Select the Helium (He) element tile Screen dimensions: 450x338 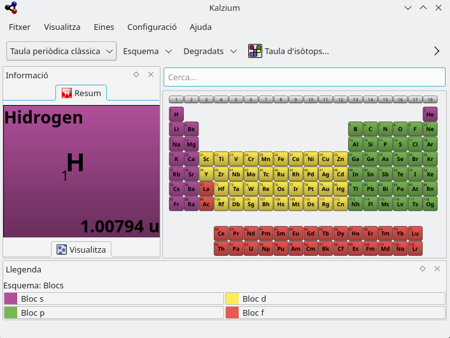(x=430, y=114)
